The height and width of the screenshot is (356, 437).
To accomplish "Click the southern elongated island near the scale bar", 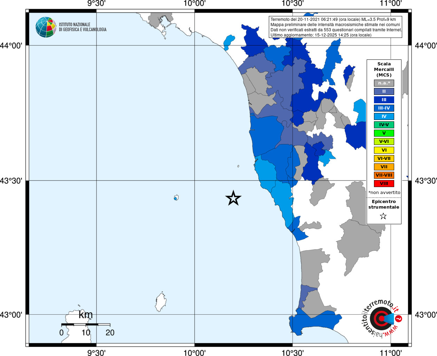I will click(161, 302).
